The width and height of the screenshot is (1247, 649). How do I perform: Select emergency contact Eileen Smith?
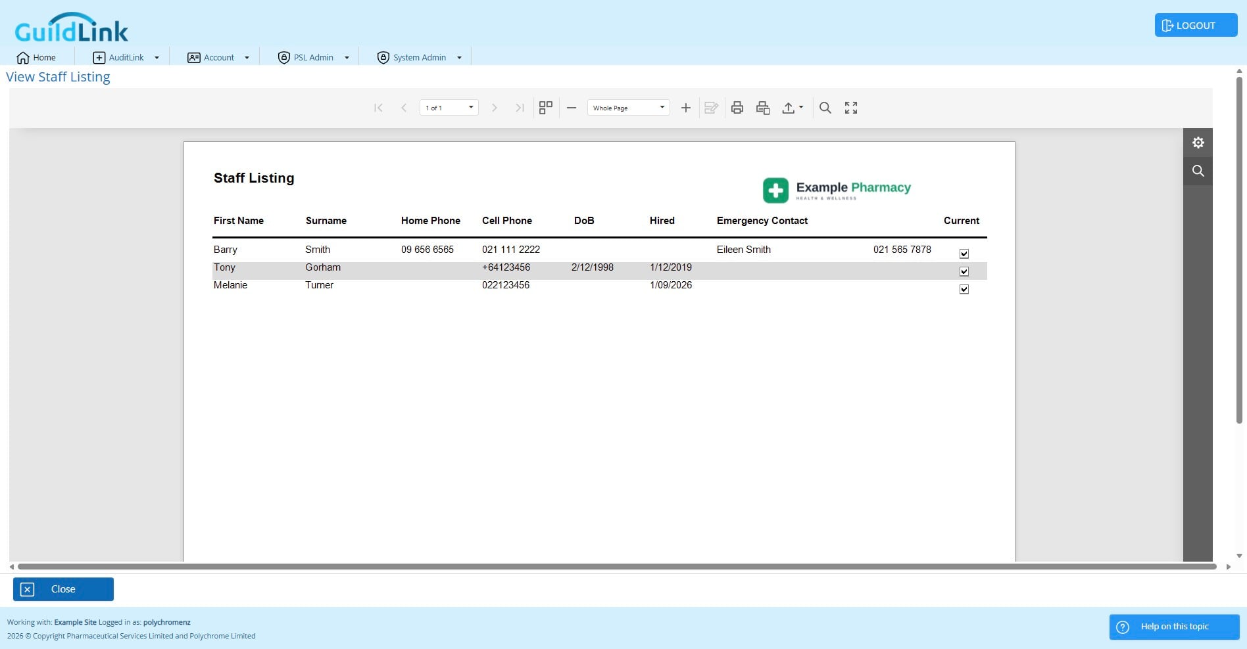tap(744, 250)
